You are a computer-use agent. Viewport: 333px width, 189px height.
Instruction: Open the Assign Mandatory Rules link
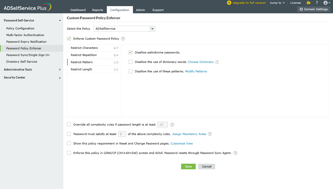click(189, 134)
